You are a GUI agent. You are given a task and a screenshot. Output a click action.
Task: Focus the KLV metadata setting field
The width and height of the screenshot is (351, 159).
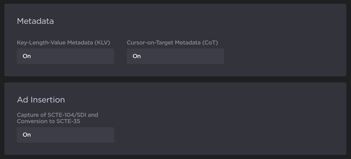[65, 56]
